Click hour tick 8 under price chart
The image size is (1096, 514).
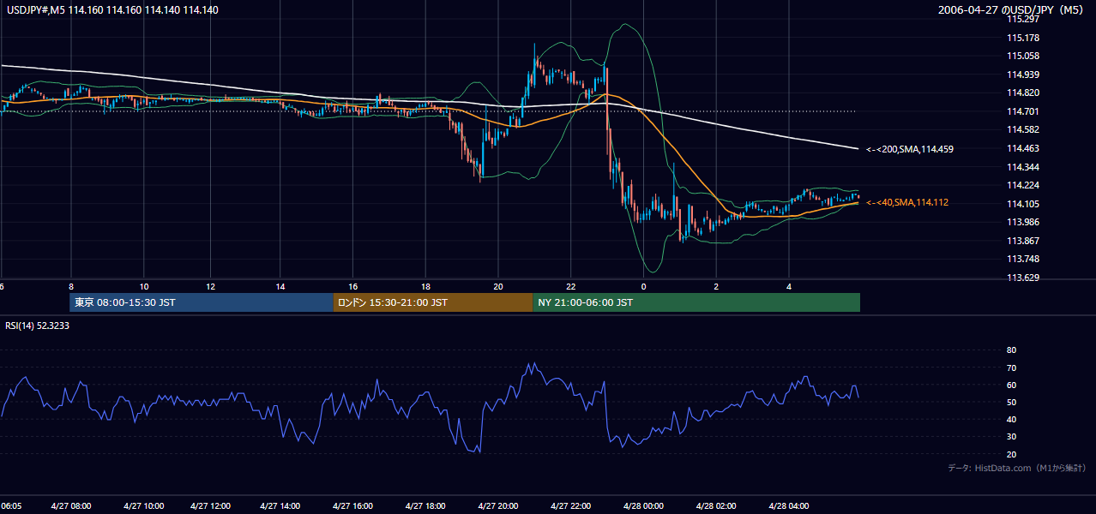click(71, 286)
